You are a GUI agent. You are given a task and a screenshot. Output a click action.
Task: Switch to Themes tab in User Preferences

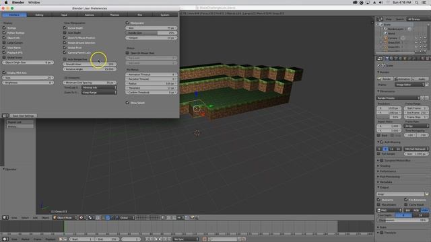click(114, 15)
